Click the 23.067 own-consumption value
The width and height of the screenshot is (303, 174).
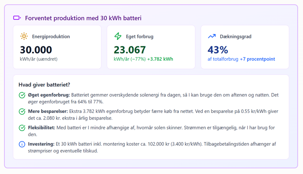(x=130, y=50)
